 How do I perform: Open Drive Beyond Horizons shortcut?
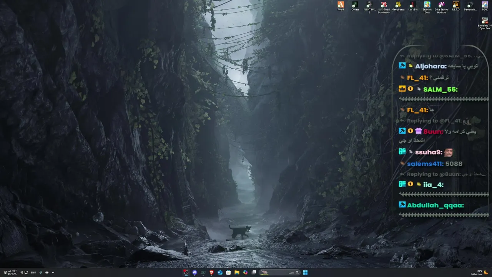point(442,7)
